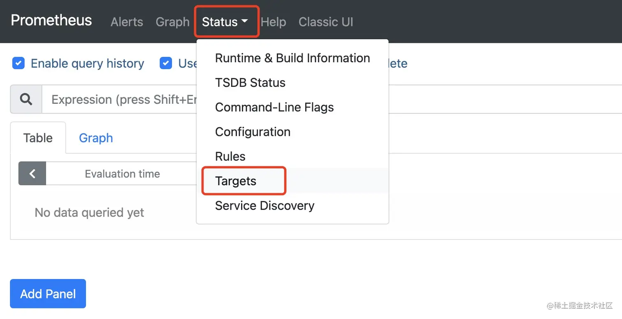Open the Alerts navigation link

pyautogui.click(x=127, y=22)
